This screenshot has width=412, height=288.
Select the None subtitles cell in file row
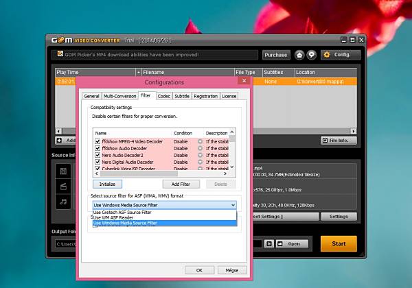(271, 82)
